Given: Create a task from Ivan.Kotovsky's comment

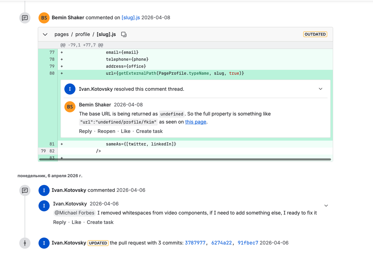Looking at the screenshot, I should click(x=100, y=222).
